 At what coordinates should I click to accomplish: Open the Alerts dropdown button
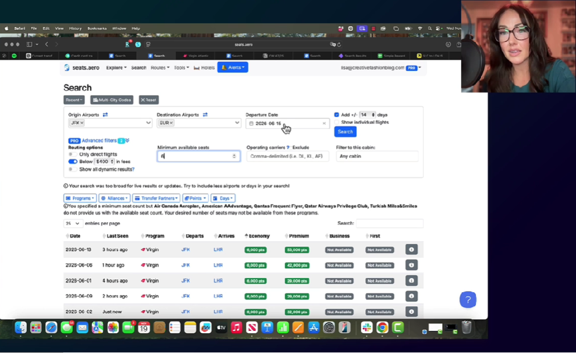tap(233, 68)
